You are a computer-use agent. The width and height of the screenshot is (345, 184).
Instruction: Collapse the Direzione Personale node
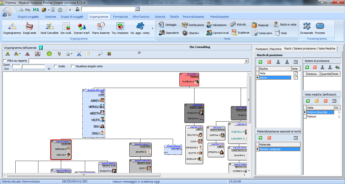coord(84,90)
